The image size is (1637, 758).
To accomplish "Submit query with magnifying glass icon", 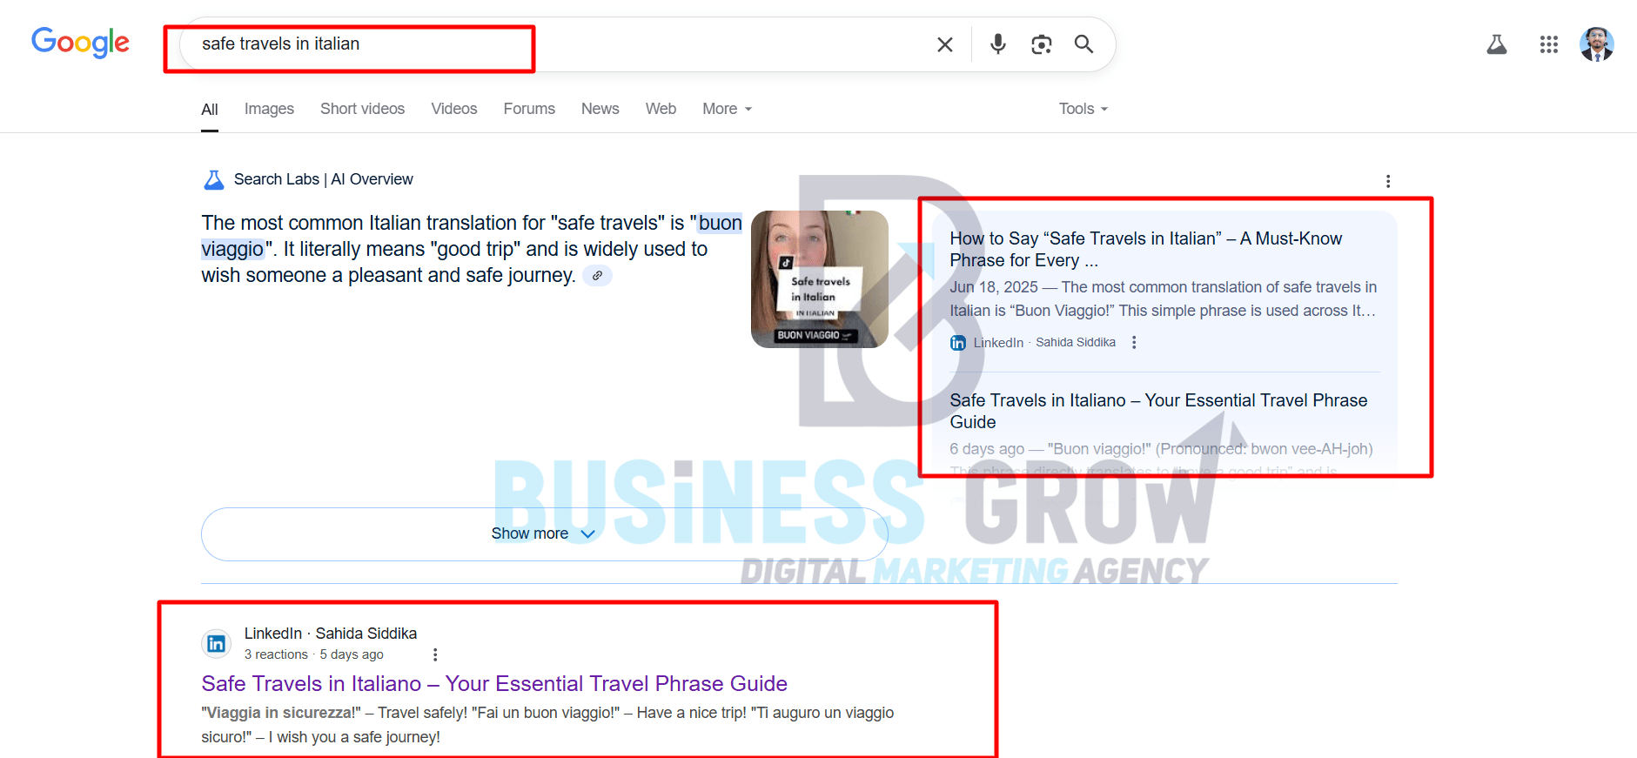I will coord(1084,44).
